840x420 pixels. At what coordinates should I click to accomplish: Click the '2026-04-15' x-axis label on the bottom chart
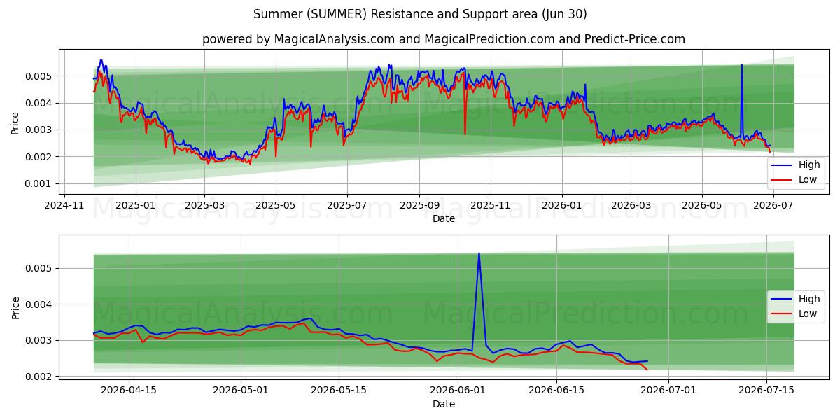[x=129, y=391]
